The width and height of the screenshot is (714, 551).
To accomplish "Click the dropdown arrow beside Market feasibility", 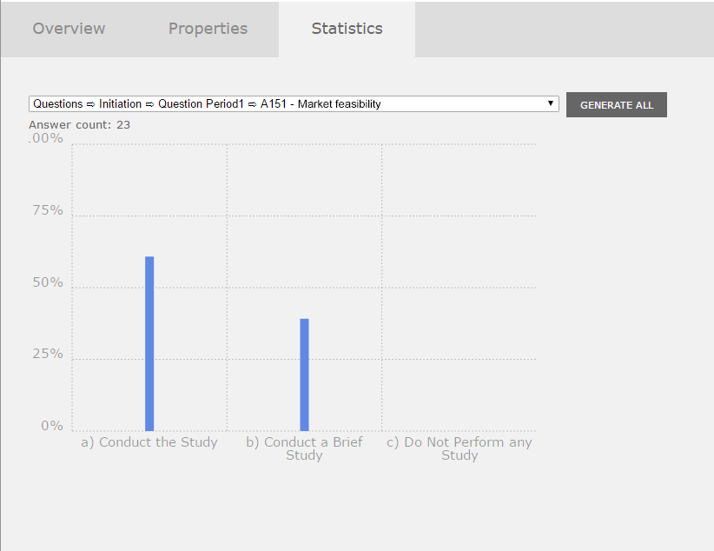I will click(x=550, y=103).
